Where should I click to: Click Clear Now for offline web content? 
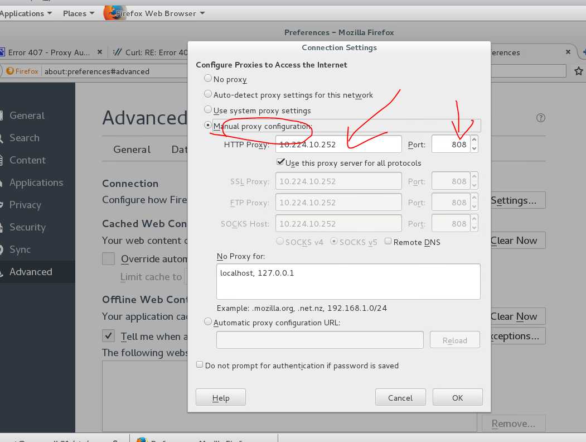[x=517, y=316]
